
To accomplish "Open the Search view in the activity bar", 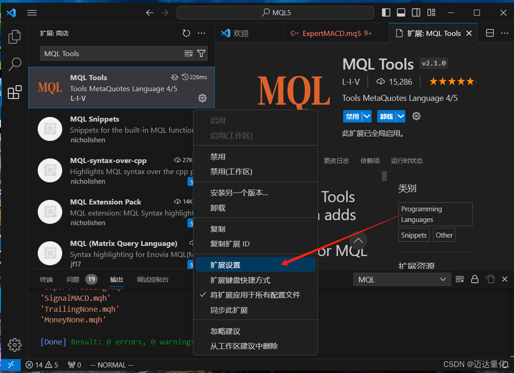I will click(x=14, y=64).
